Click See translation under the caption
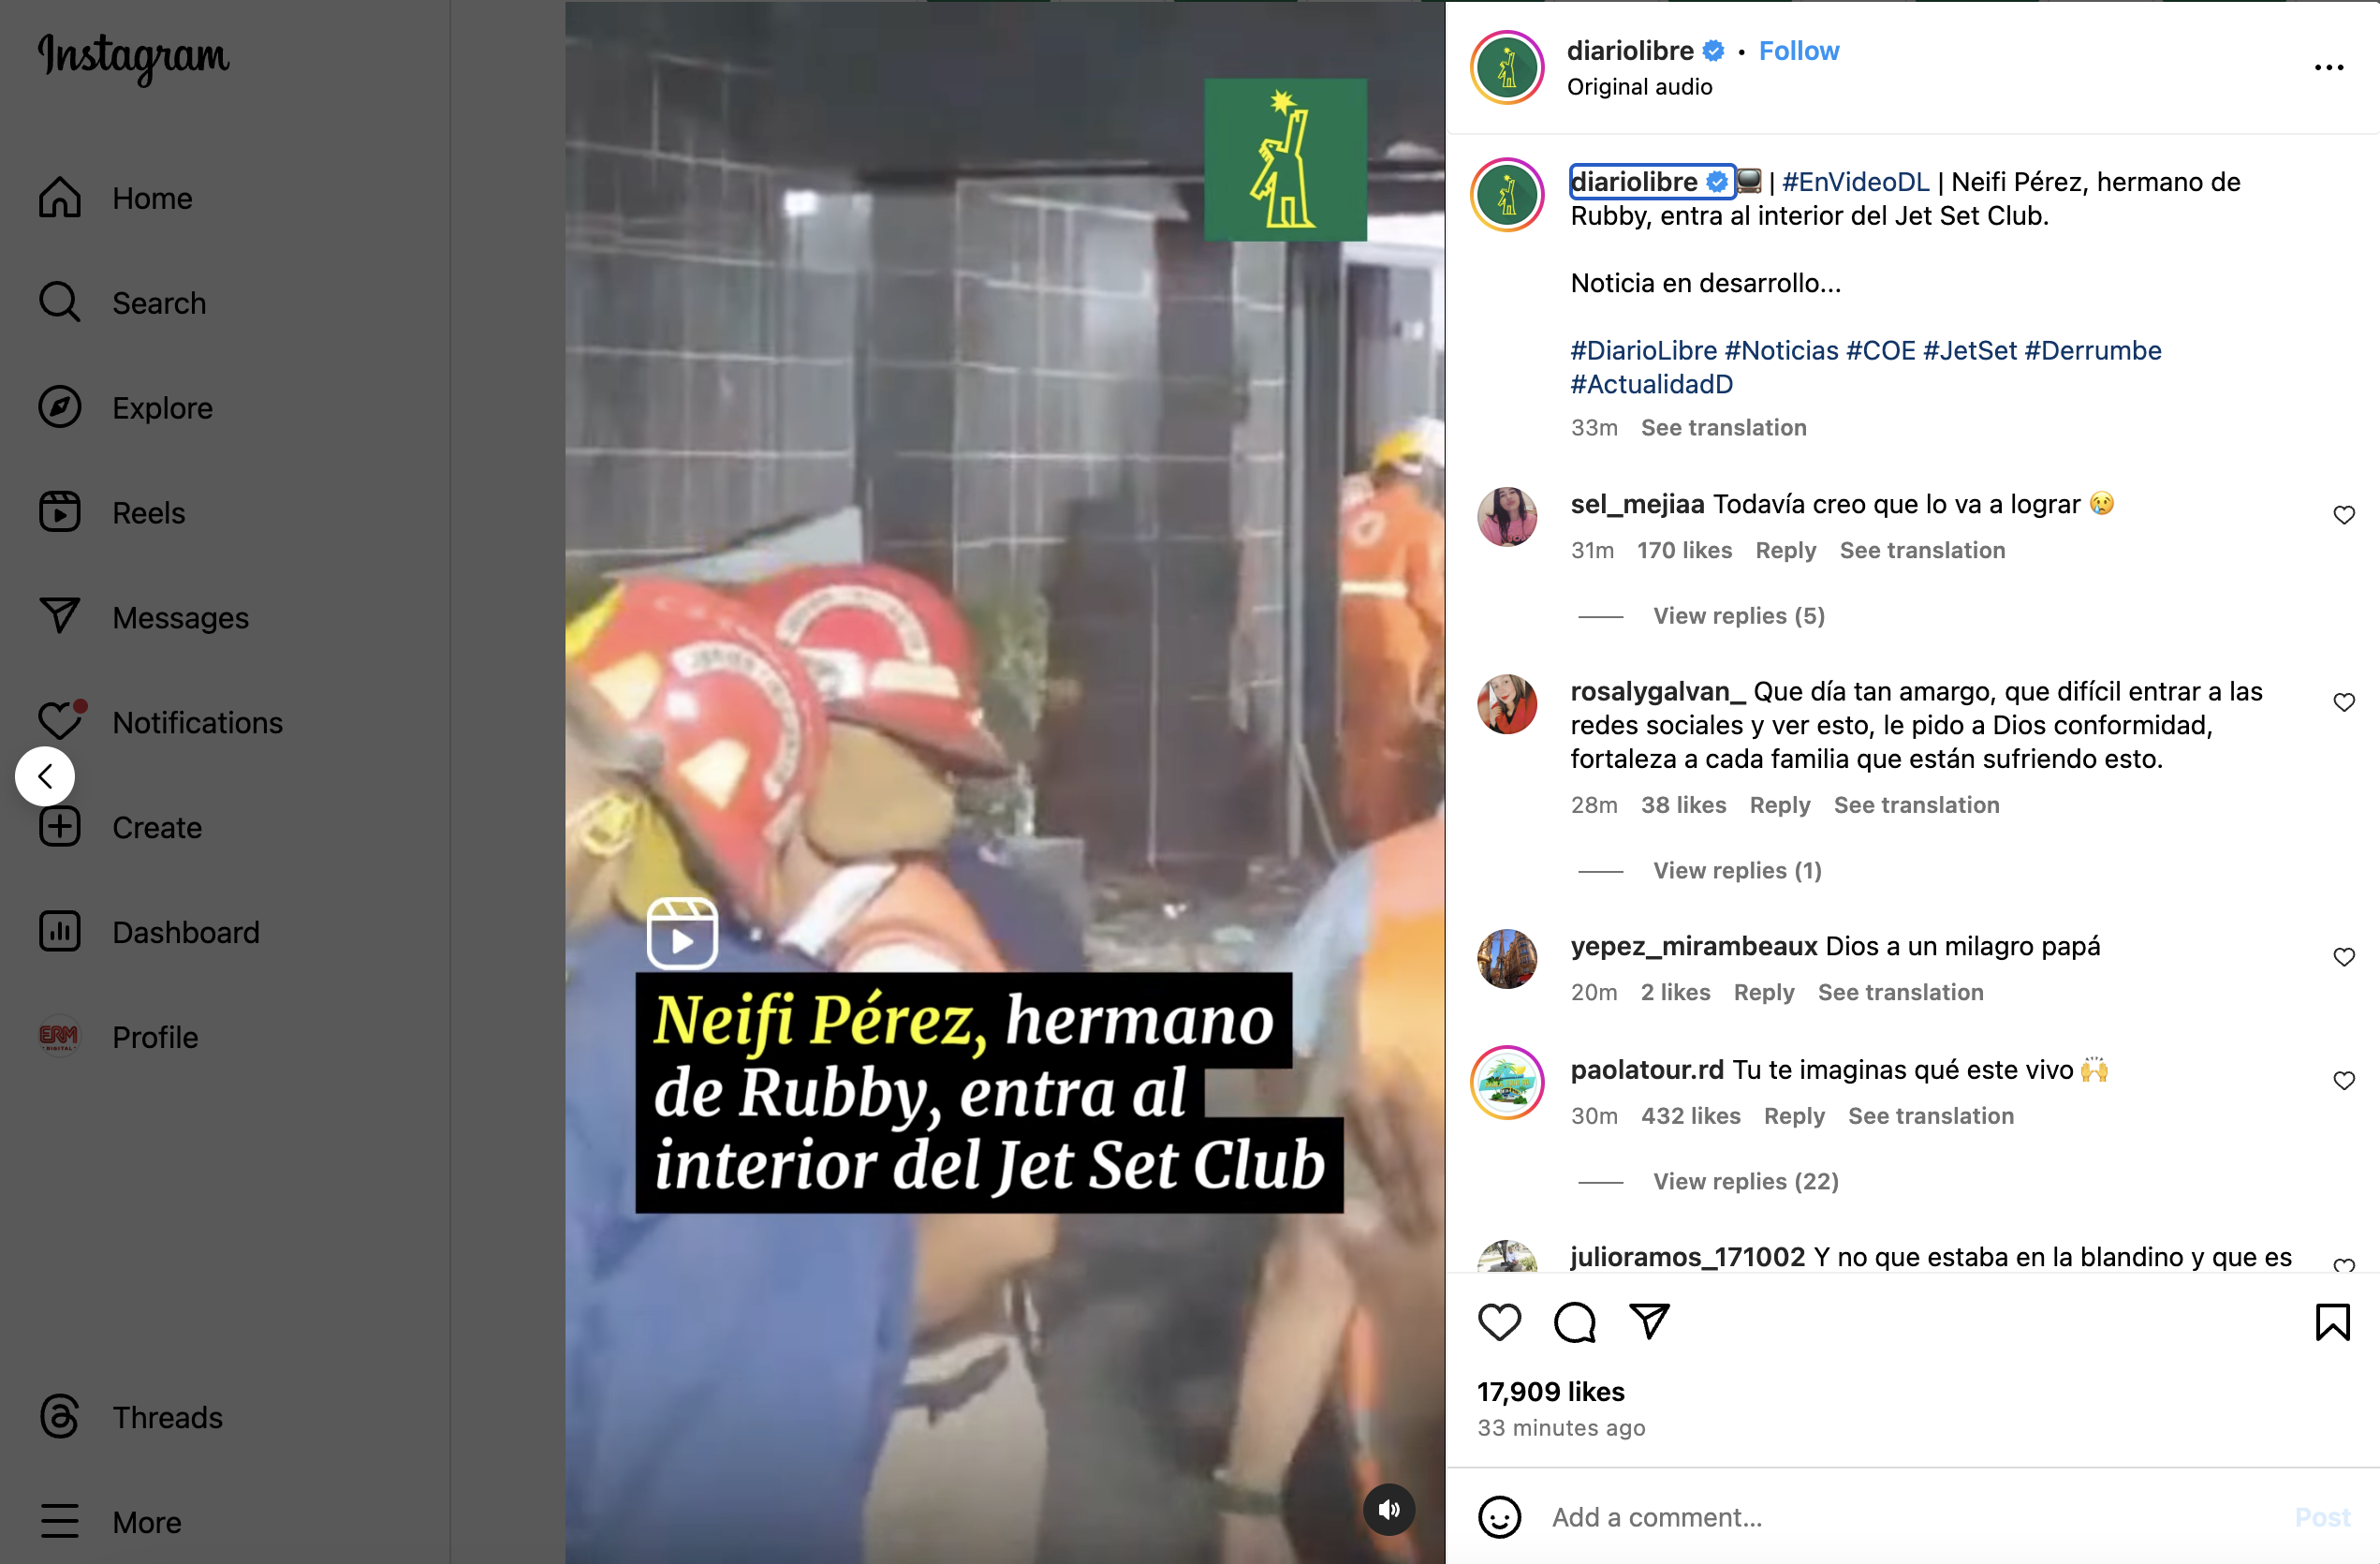The width and height of the screenshot is (2380, 1564). (x=1723, y=428)
